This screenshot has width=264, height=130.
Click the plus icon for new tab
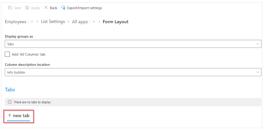tap(10, 115)
